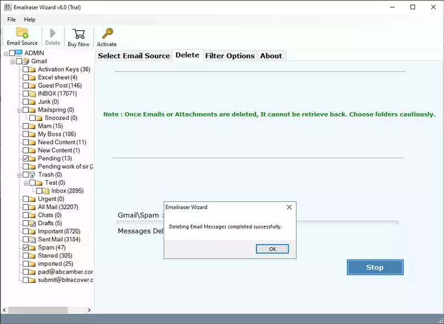Click the Guest Post folder icon
Image resolution: width=444 pixels, height=324 pixels.
pos(32,85)
